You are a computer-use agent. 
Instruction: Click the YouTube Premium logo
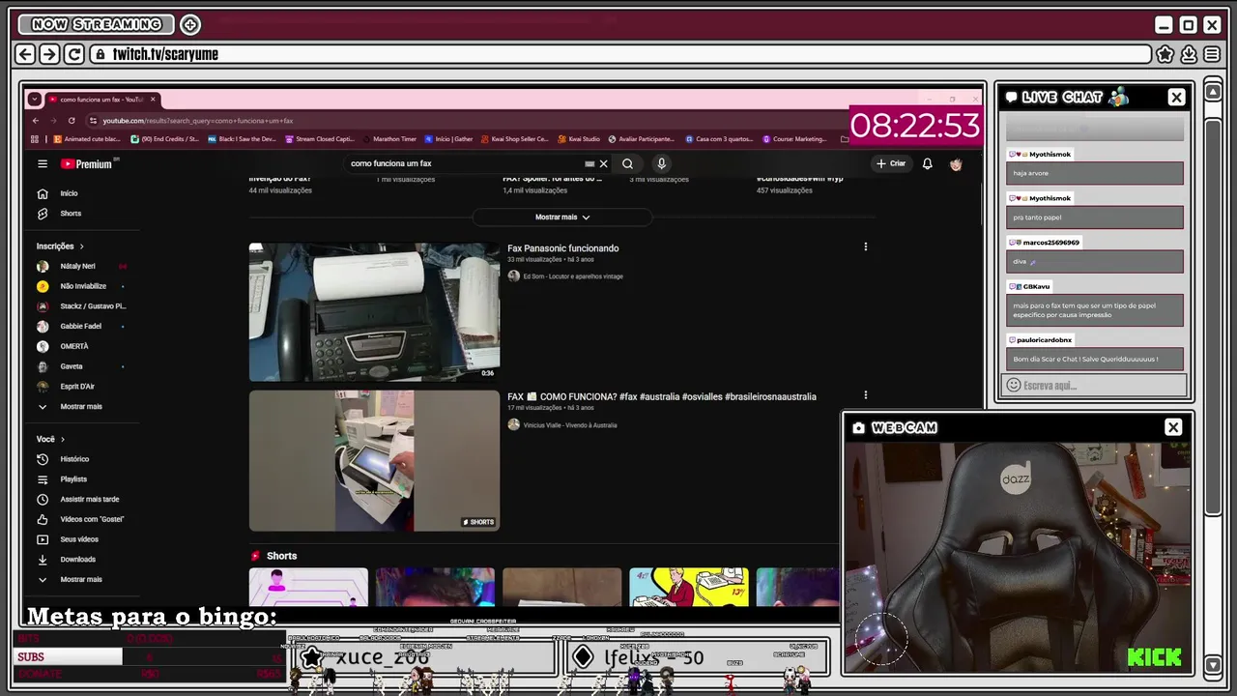point(87,163)
